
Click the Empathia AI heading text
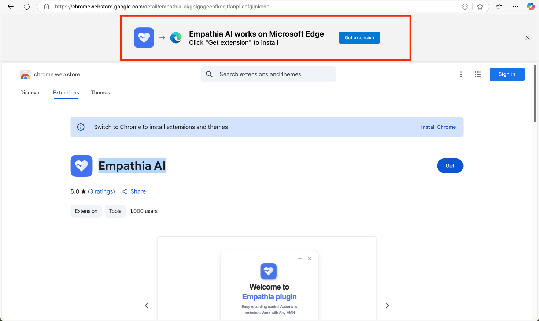[132, 166]
